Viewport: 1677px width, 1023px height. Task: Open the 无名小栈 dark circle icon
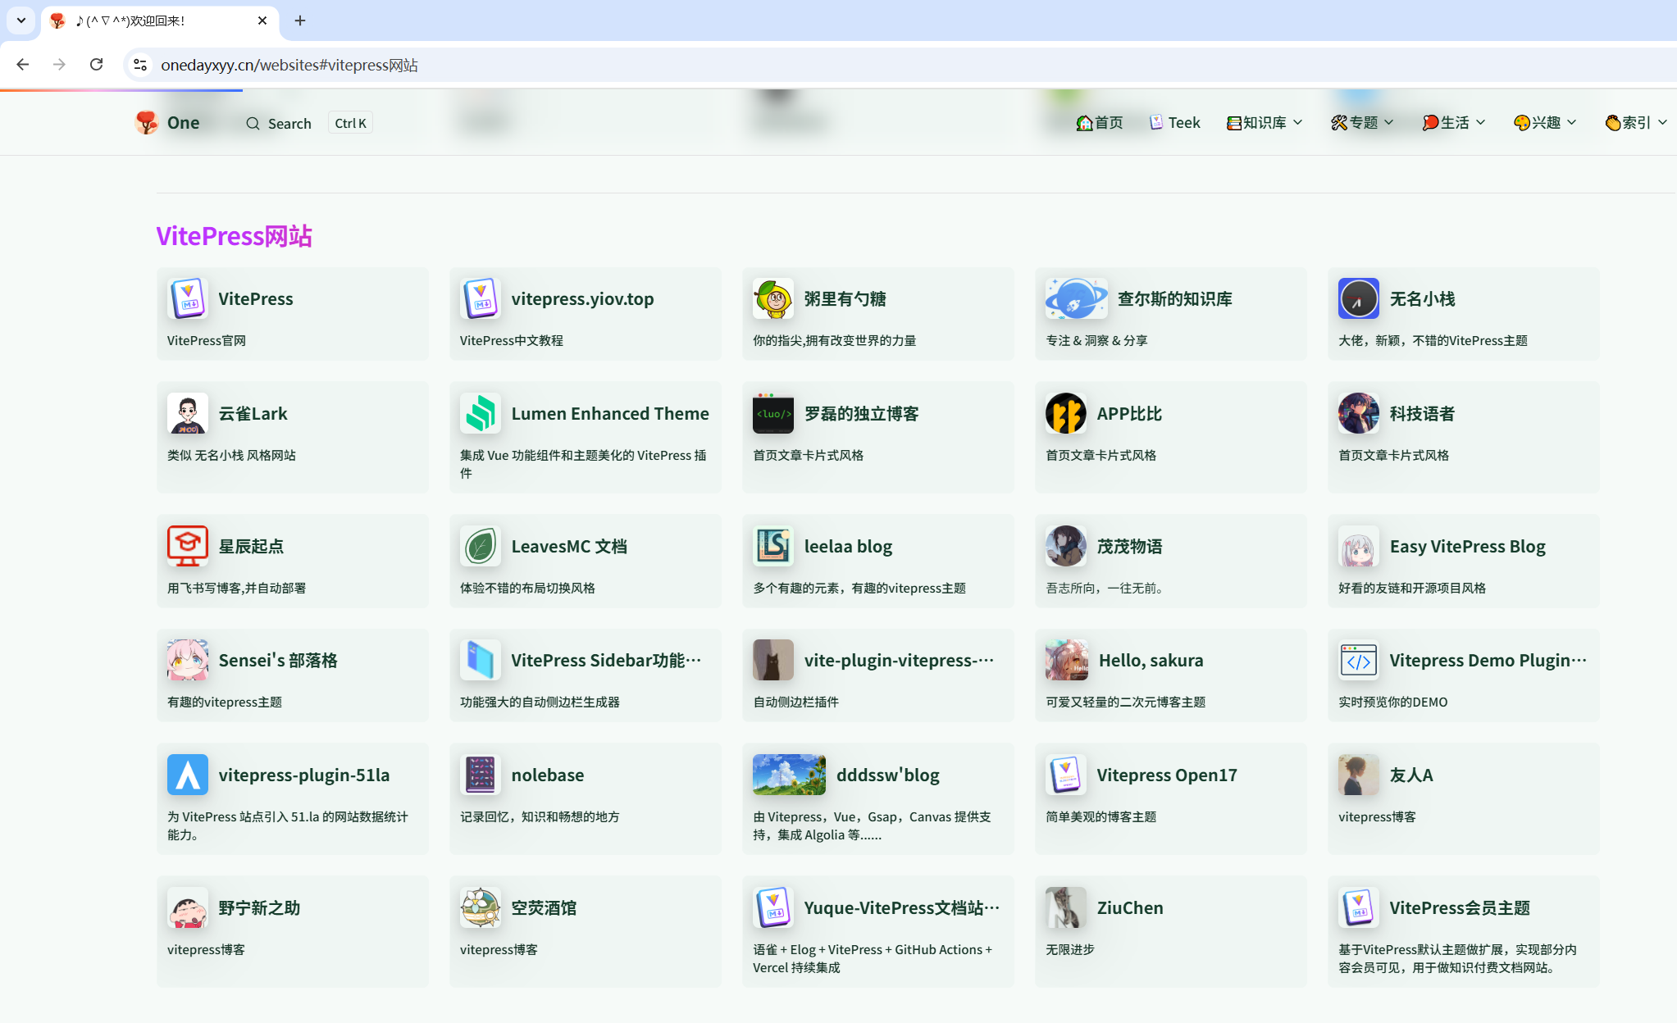(x=1359, y=298)
